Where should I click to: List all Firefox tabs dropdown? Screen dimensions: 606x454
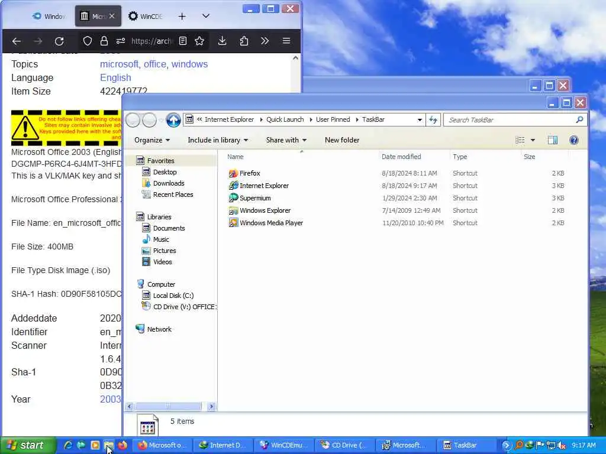(205, 16)
